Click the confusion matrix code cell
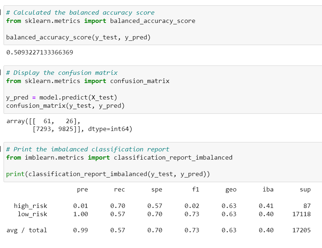 [163, 90]
